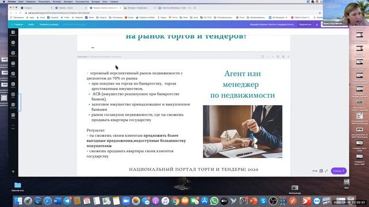The image size is (369, 207).
Task: Click the Share button in Canva header
Action: (x=305, y=24)
